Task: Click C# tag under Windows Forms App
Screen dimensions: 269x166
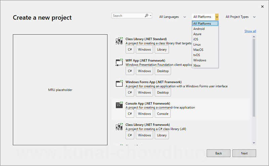Action: 130,92
